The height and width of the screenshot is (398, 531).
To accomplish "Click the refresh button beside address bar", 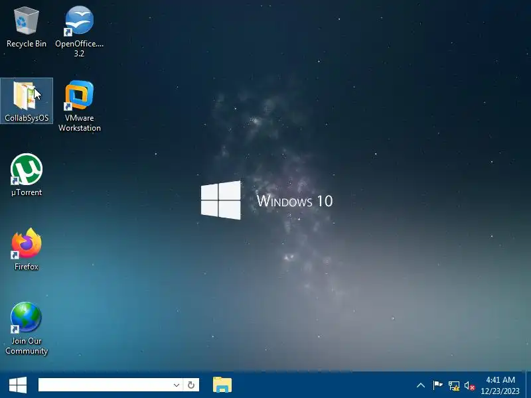I will (x=191, y=385).
